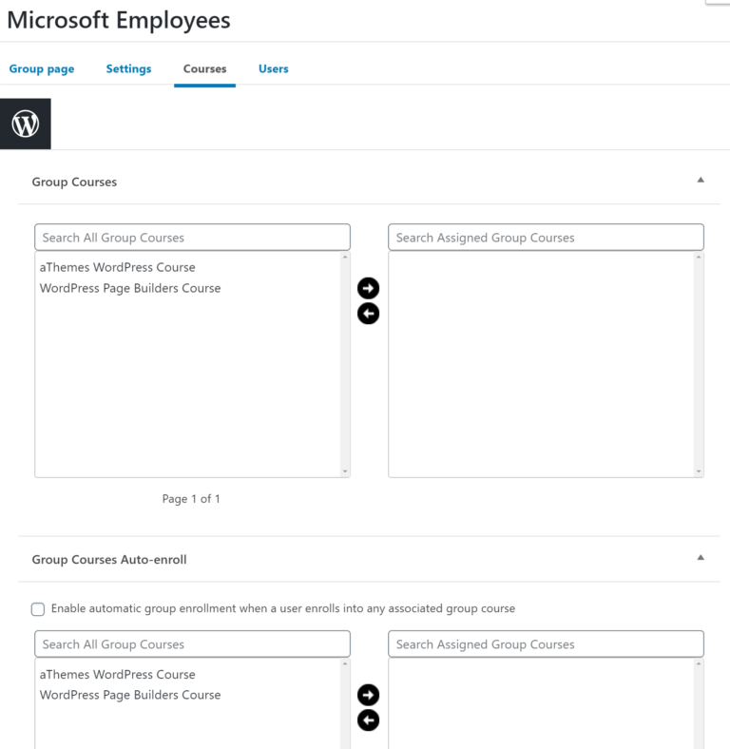730x749 pixels.
Task: Select aThemes WordPress Course in Group Courses
Action: [118, 267]
